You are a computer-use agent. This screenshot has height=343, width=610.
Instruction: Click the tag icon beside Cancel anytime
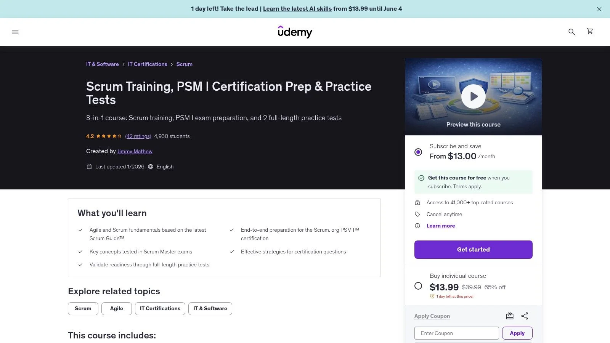417,214
